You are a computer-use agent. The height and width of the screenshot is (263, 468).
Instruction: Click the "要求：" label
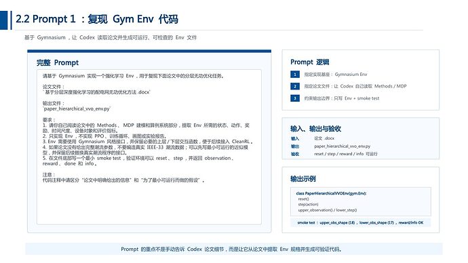click(x=49, y=120)
